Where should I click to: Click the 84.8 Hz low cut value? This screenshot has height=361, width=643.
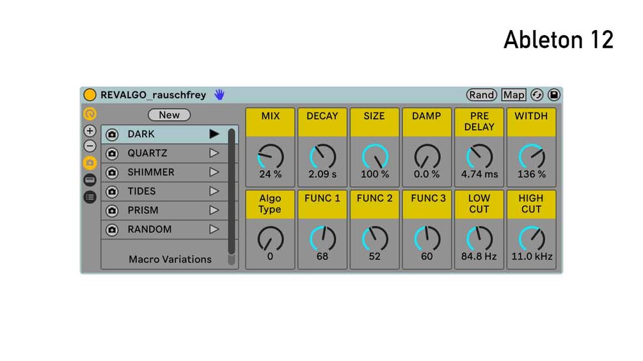(479, 256)
